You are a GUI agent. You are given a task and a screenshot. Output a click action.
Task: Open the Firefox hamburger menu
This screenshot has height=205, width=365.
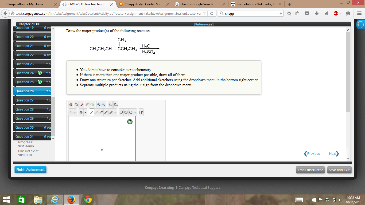[x=359, y=13]
